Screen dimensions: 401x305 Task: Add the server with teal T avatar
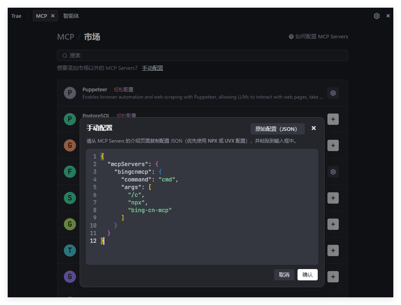point(333,250)
